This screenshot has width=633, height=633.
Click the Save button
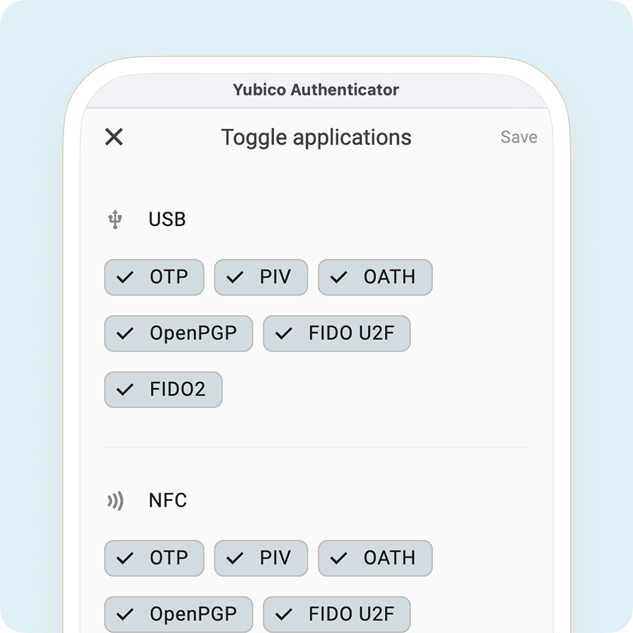point(519,137)
